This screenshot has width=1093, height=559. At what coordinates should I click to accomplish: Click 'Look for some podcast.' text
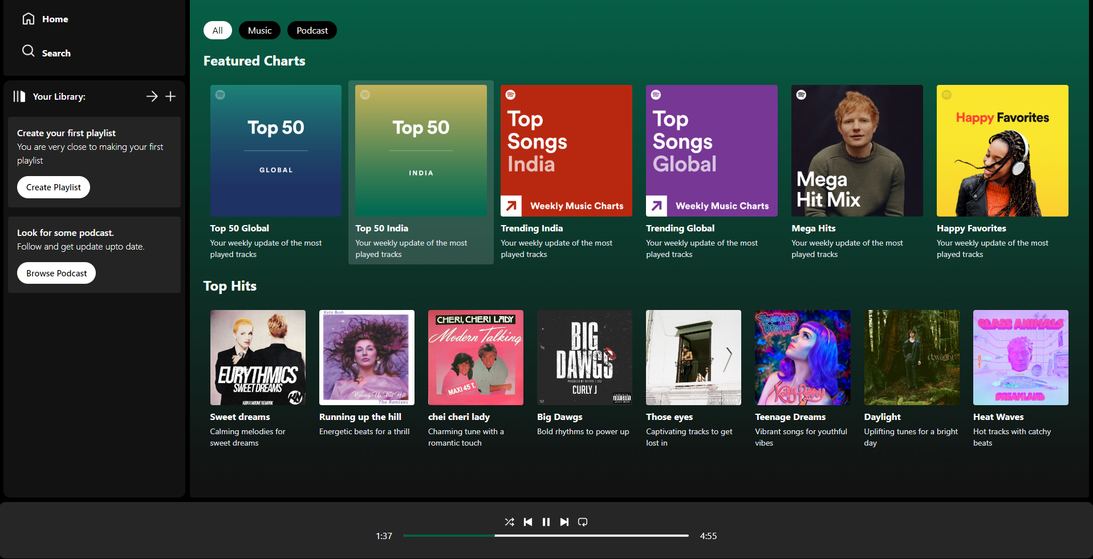tap(65, 232)
